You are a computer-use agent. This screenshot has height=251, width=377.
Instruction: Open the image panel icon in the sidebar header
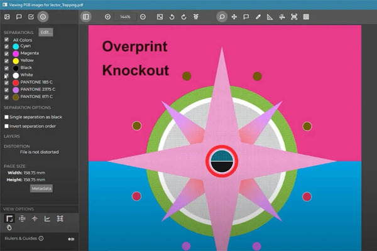pos(7,17)
